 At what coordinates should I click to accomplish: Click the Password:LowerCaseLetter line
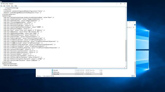pos(21,51)
